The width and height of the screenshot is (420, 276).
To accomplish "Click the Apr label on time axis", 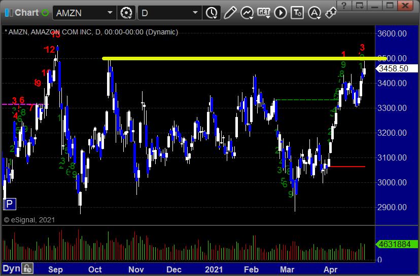I will pyautogui.click(x=330, y=269).
